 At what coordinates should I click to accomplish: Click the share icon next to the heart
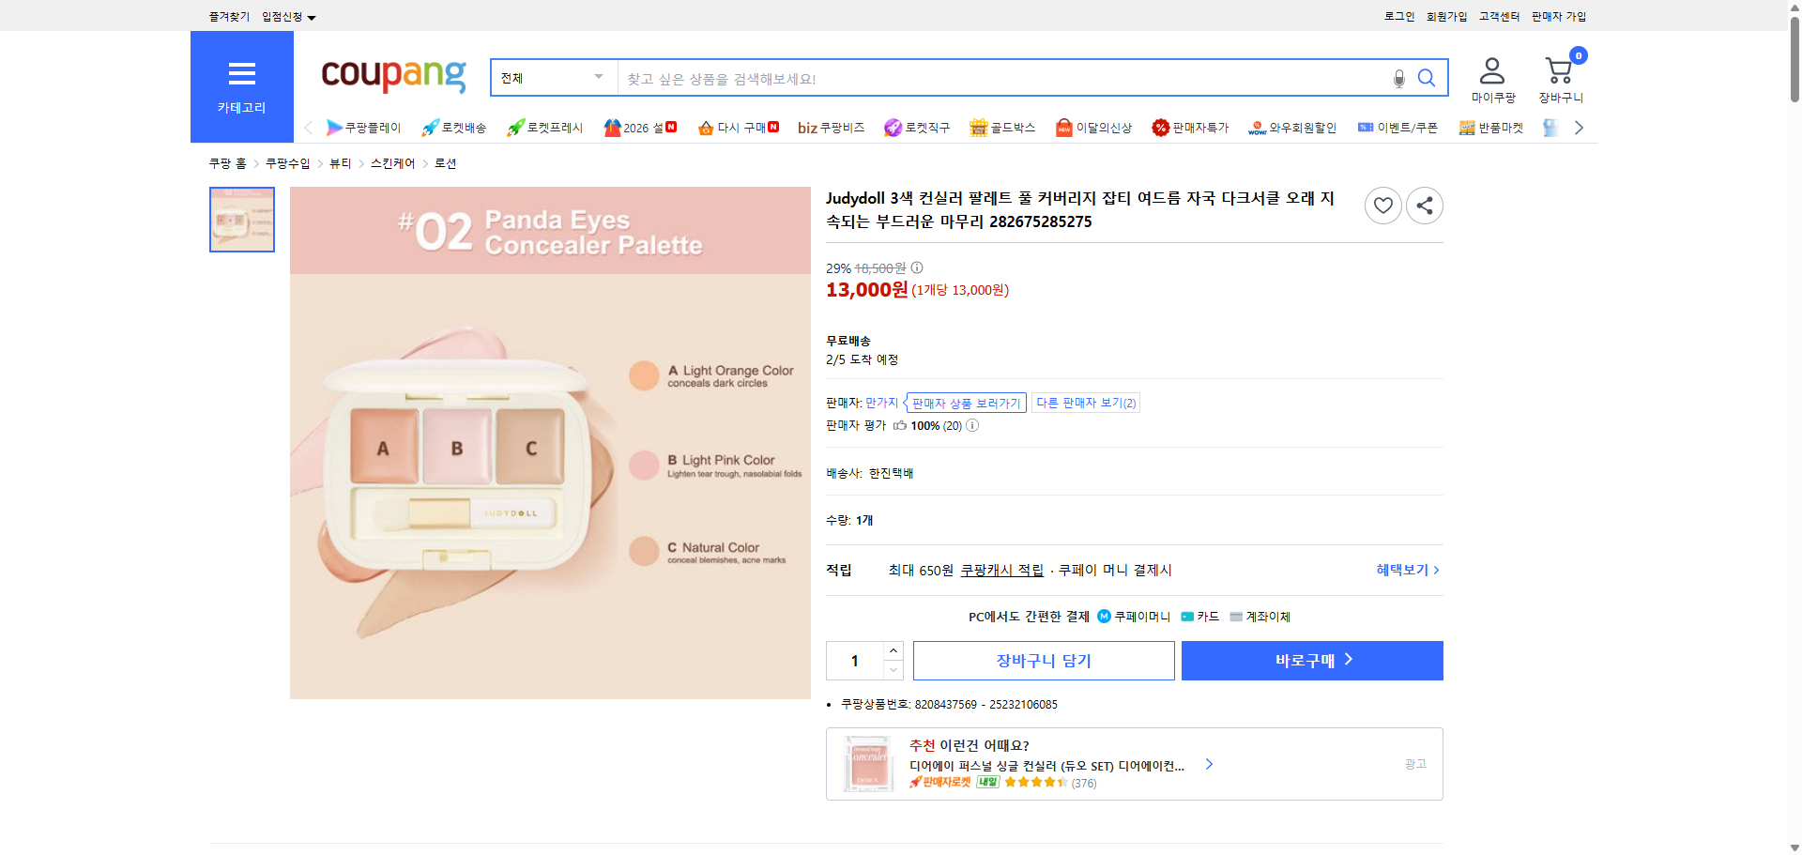(1424, 205)
